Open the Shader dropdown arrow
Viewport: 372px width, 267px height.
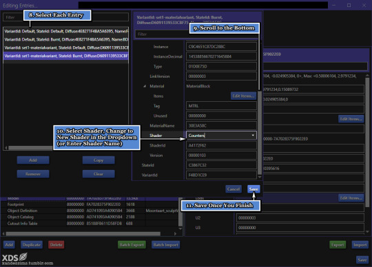point(253,136)
